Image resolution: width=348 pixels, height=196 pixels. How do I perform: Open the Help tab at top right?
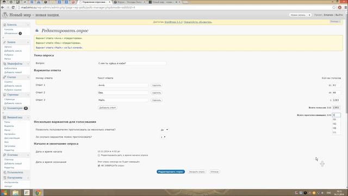tap(335, 21)
